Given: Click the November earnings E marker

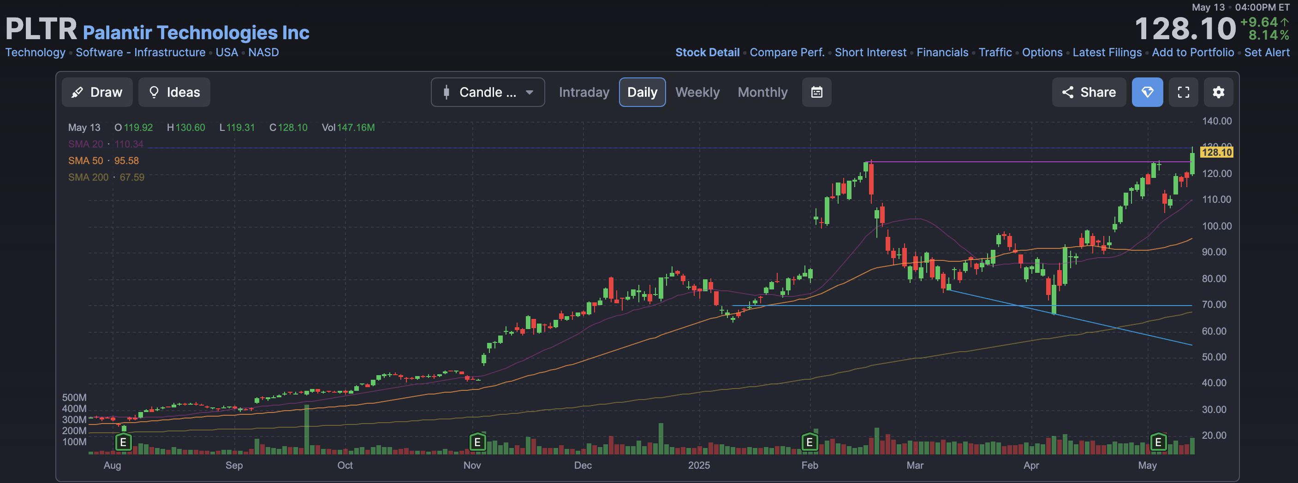Looking at the screenshot, I should [x=477, y=442].
